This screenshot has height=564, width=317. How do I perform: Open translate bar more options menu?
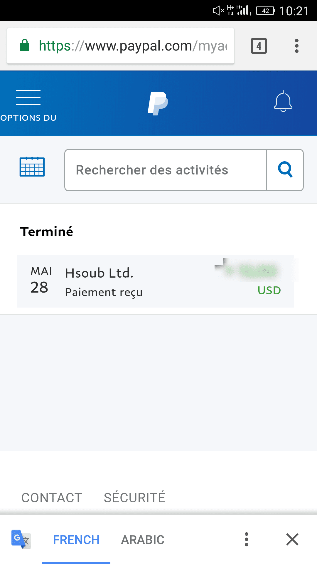[x=247, y=539]
